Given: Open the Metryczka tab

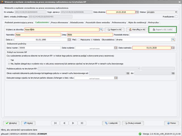Looking at the screenshot, I should tap(153, 23).
